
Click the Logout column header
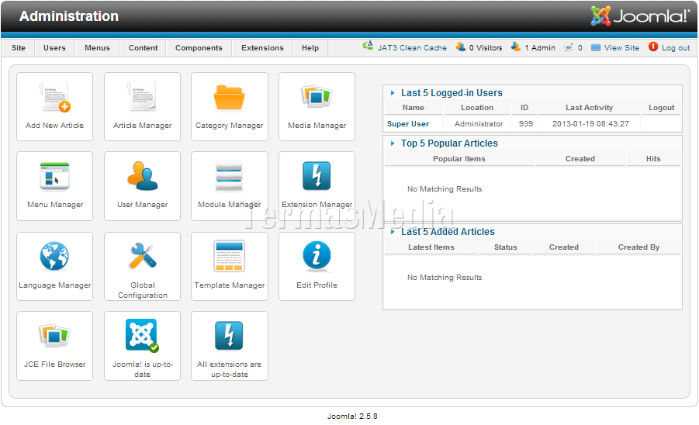point(661,108)
